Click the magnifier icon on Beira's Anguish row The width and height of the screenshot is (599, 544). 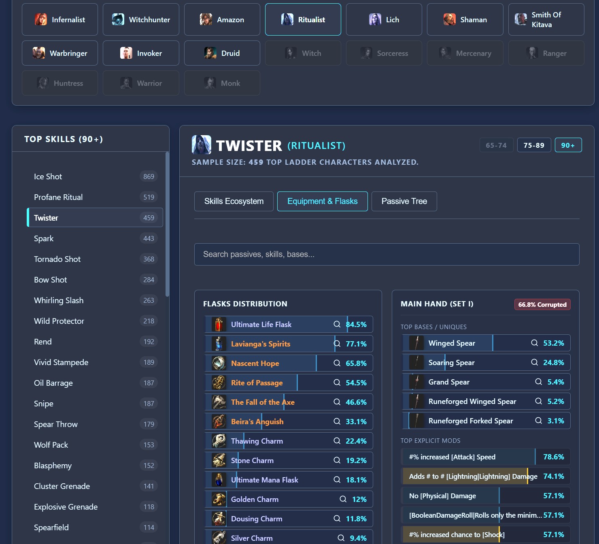tap(337, 421)
